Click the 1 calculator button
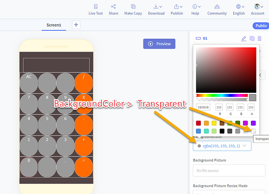The image size is (269, 194). 29,146
